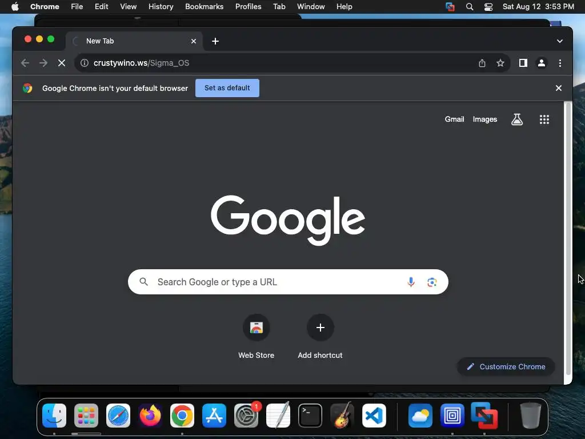Screen dimensions: 585x439
Task: Open the Help menu
Action: coord(344,7)
